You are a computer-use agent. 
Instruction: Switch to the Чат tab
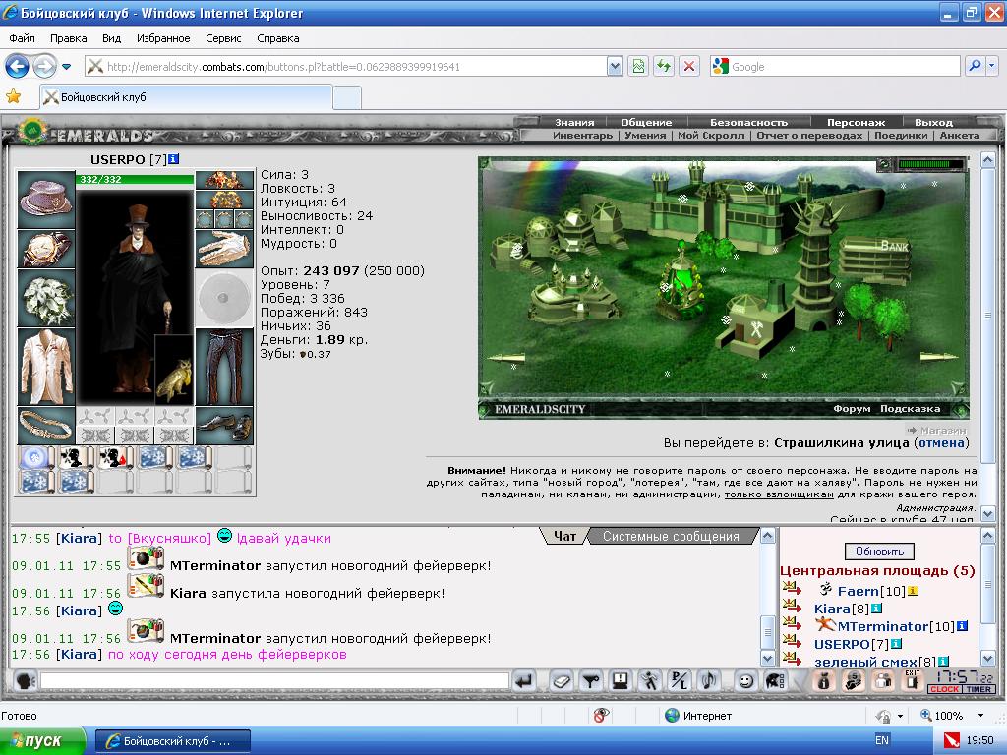pos(564,536)
